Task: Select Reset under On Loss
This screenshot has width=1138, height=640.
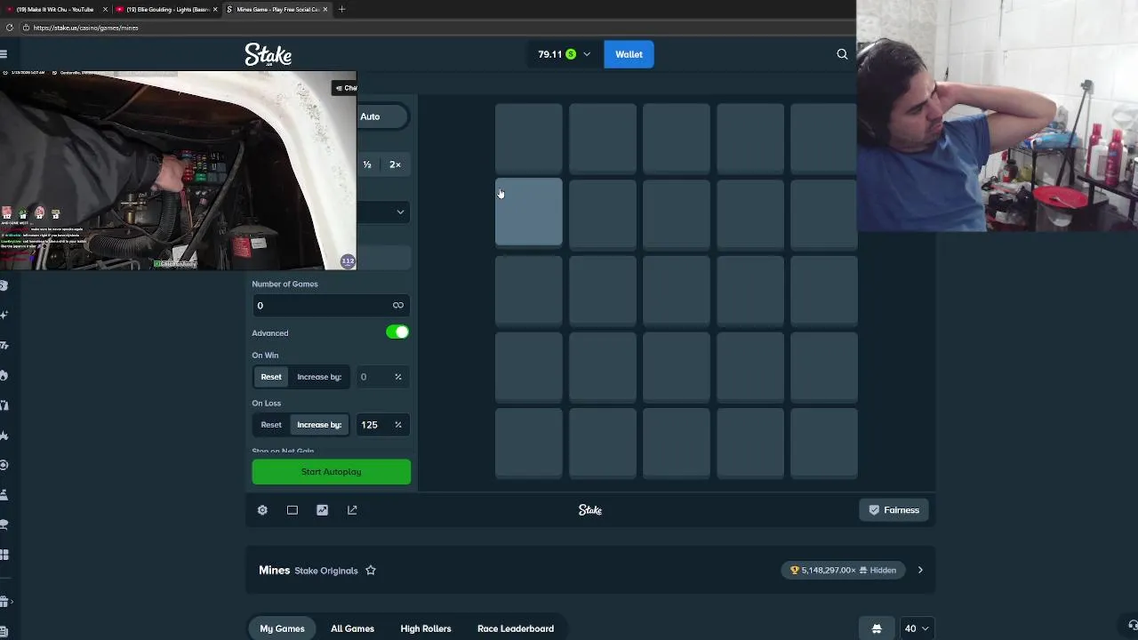Action: 271,425
